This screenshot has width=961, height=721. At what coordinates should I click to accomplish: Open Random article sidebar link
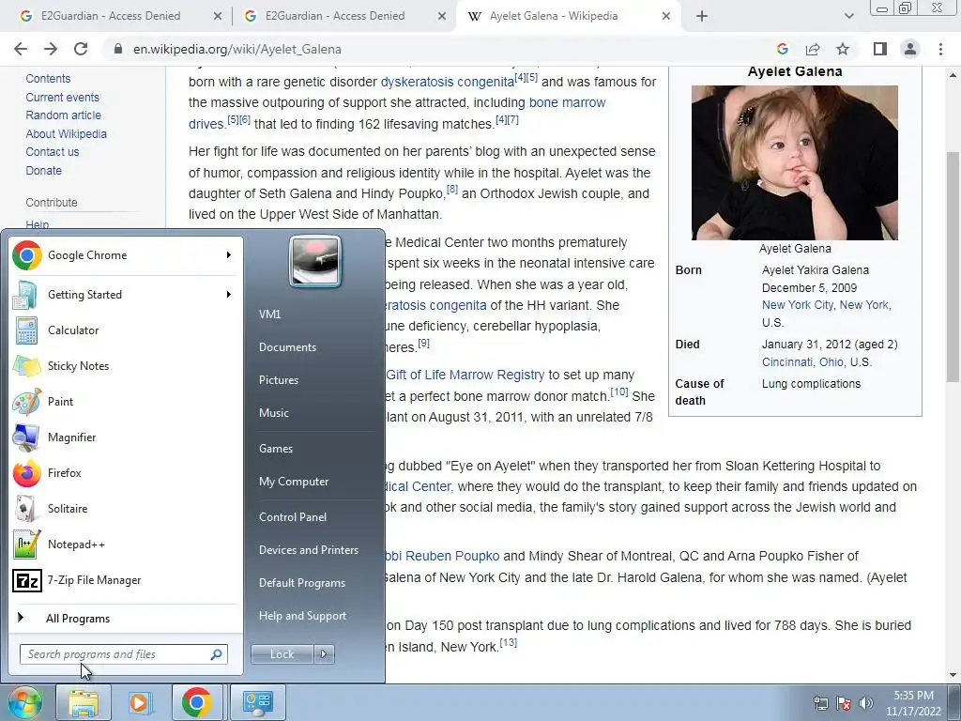click(63, 115)
